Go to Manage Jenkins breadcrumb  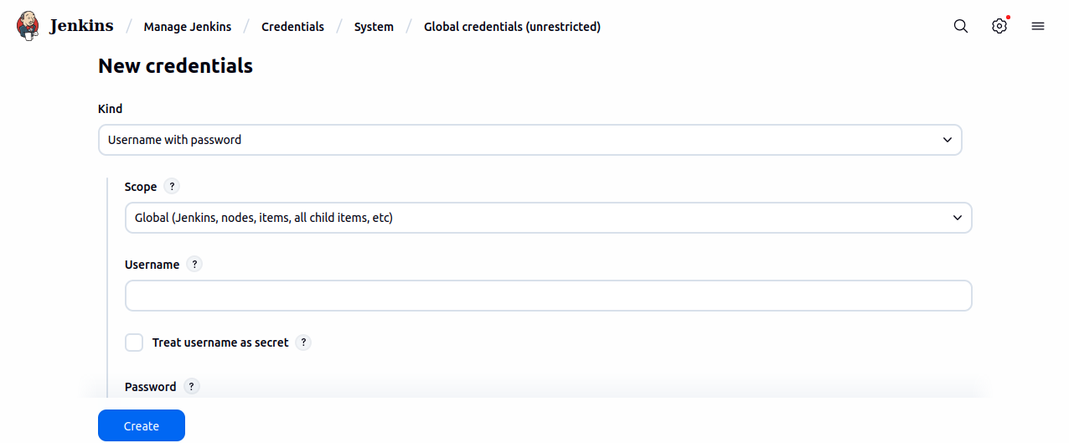[x=188, y=27]
